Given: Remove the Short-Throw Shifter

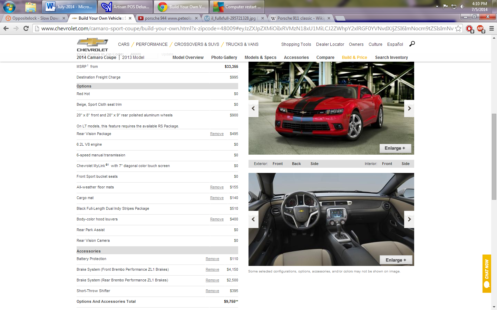Looking at the screenshot, I should coord(212,291).
